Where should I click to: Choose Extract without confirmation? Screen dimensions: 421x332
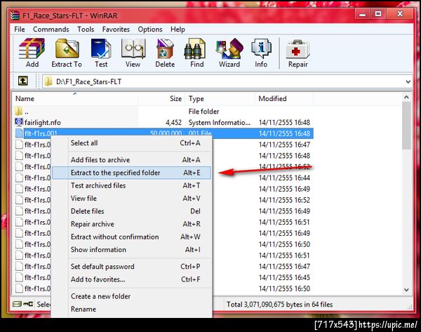(132, 237)
